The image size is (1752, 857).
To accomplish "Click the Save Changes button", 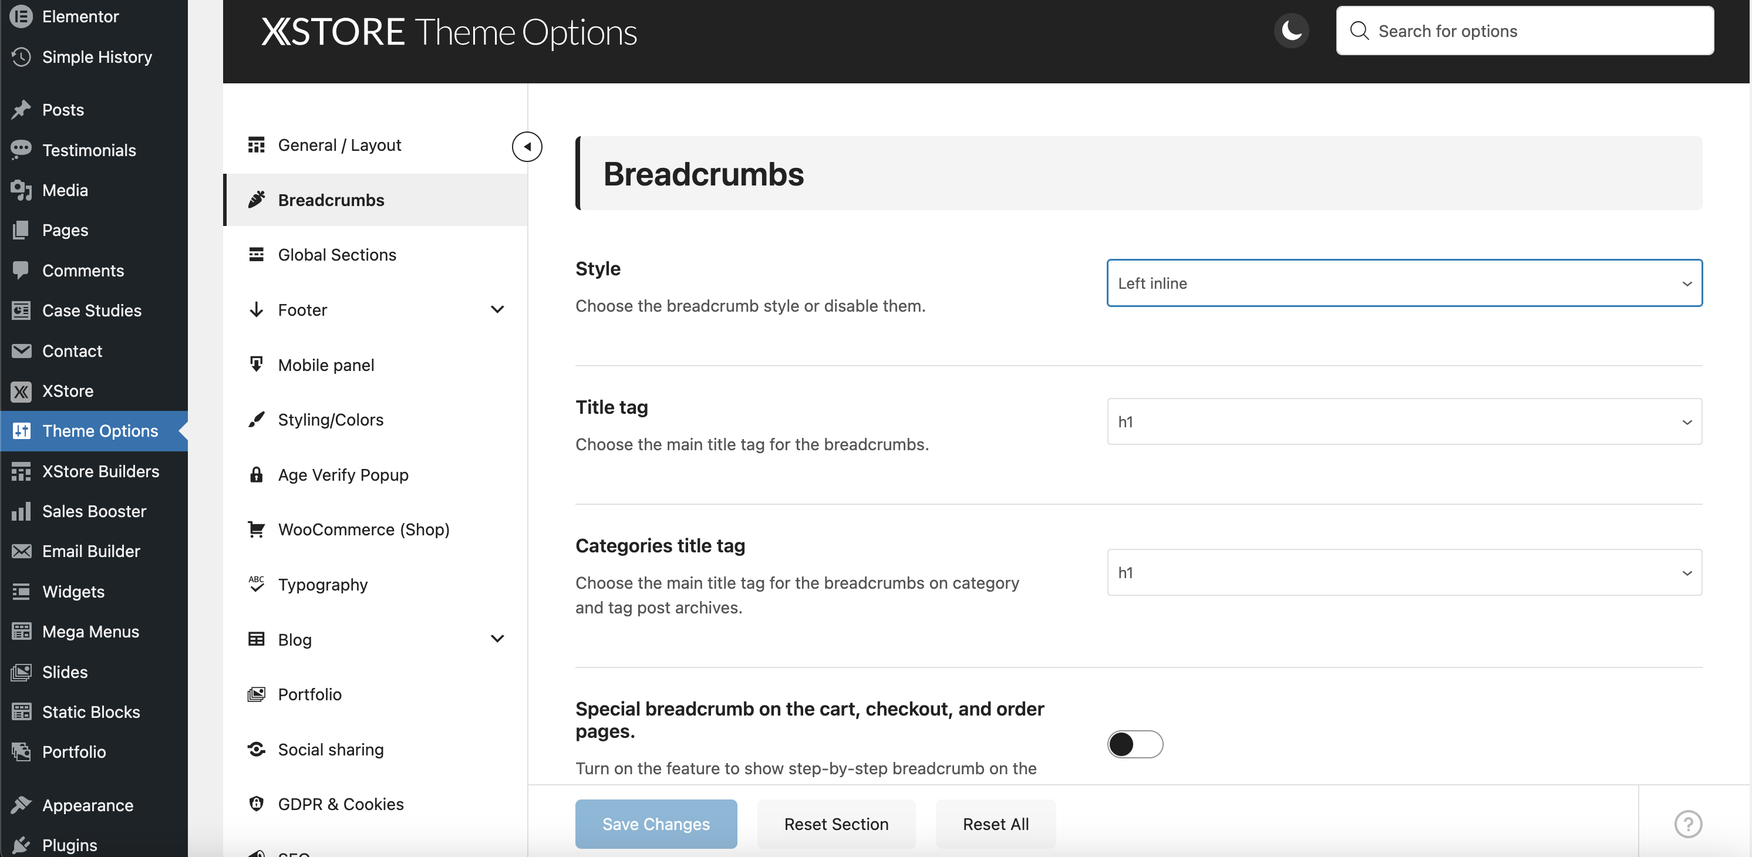I will click(x=656, y=824).
